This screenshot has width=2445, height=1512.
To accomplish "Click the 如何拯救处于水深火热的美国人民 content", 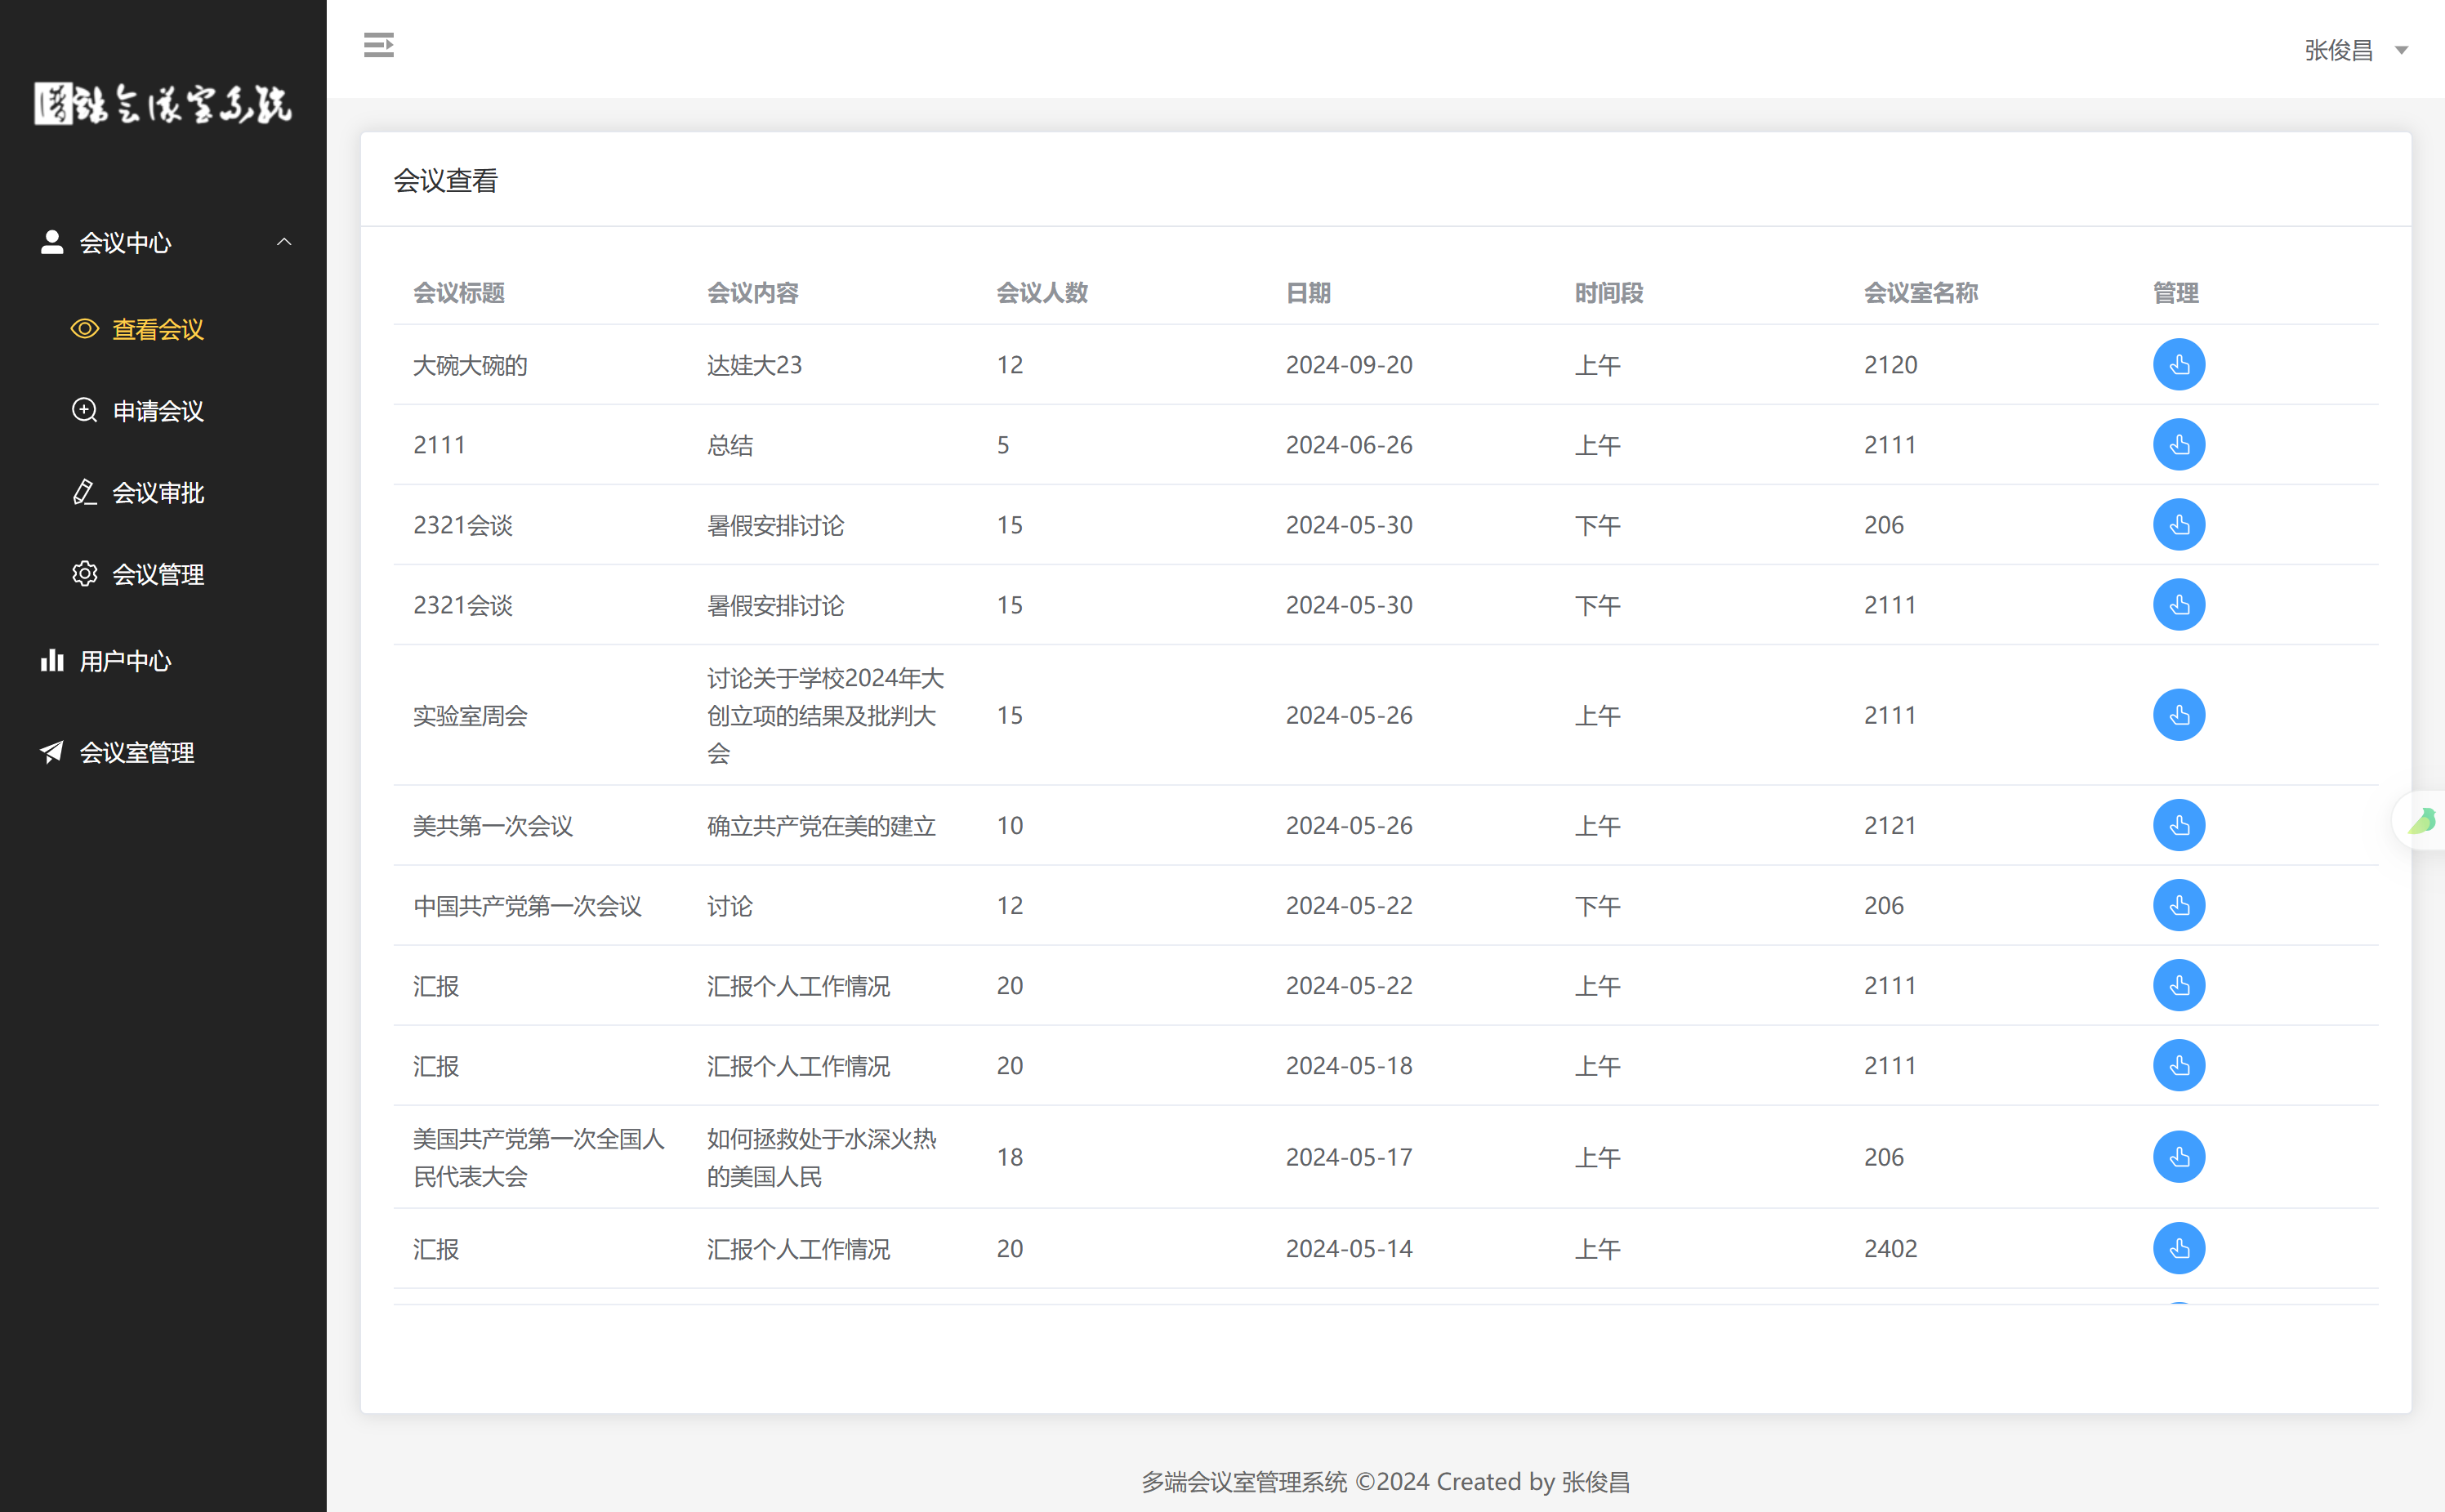I will [x=821, y=1157].
